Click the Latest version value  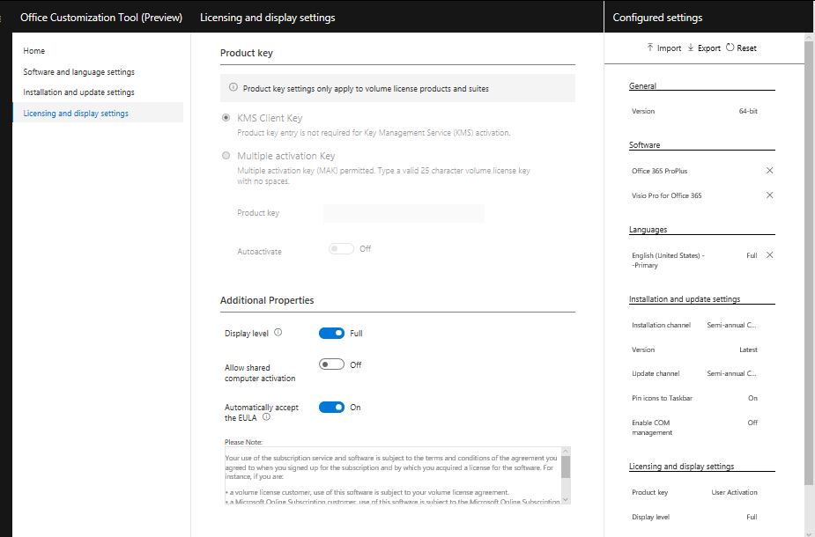(748, 350)
